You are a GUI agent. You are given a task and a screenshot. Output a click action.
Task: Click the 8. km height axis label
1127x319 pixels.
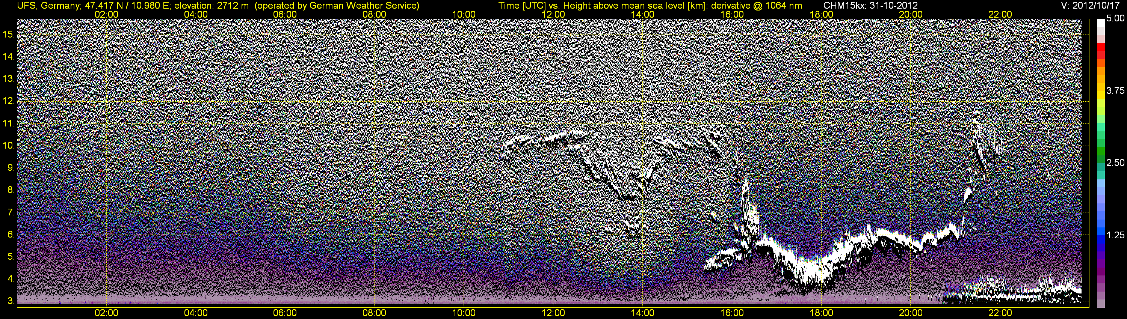click(x=11, y=190)
